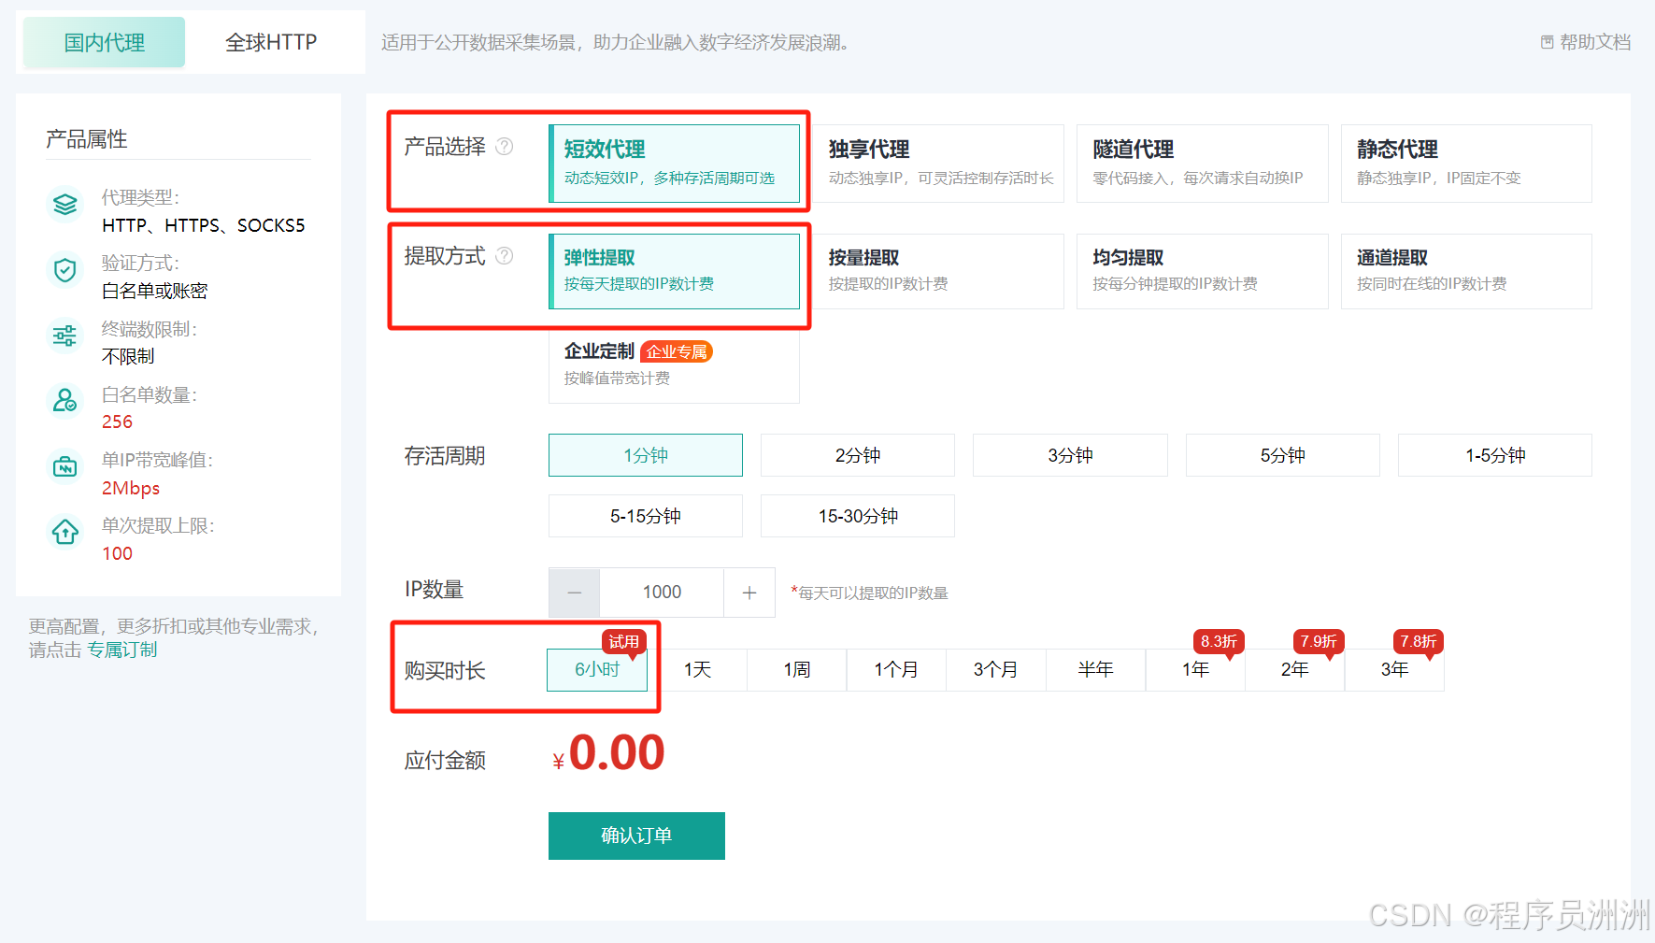Click the 白名单或账密 verification text
1655x943 pixels.
coord(155,292)
